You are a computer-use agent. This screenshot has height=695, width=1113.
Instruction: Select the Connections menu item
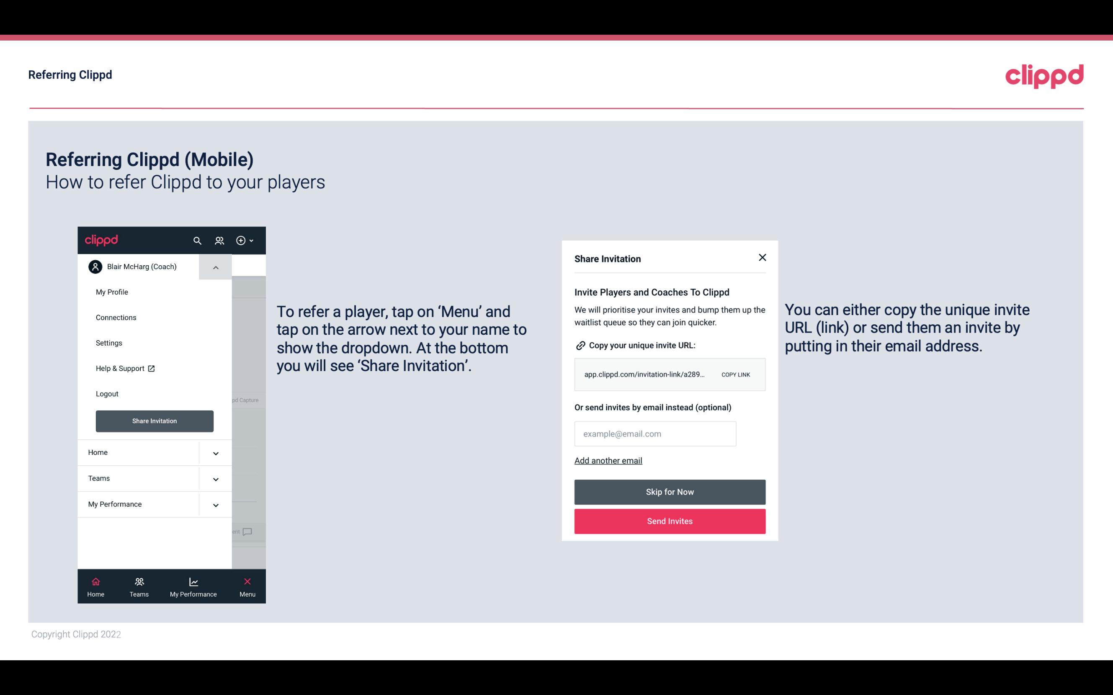click(x=116, y=317)
